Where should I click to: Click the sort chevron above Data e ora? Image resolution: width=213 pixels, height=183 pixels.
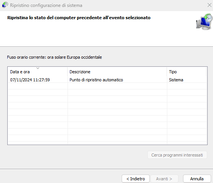tap(38, 68)
